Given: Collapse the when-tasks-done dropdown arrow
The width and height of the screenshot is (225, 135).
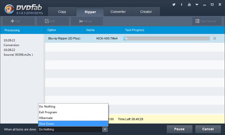Looking at the screenshot, I should 105,129.
